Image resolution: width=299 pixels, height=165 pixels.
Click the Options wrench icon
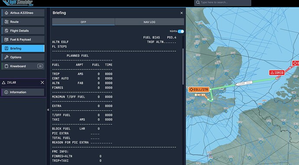(x=6, y=57)
